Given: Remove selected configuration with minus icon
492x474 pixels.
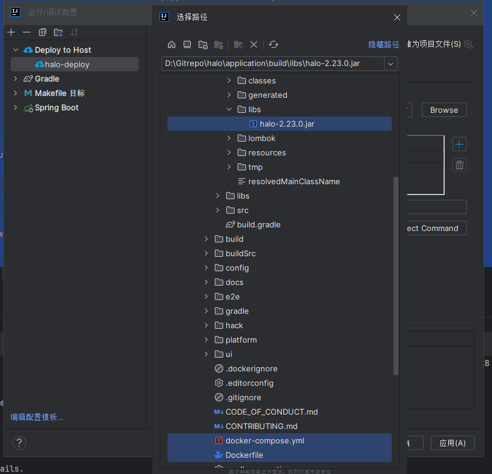Looking at the screenshot, I should click(26, 32).
